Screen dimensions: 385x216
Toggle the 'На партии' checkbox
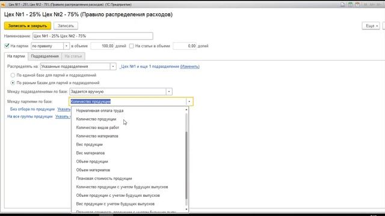click(x=7, y=46)
